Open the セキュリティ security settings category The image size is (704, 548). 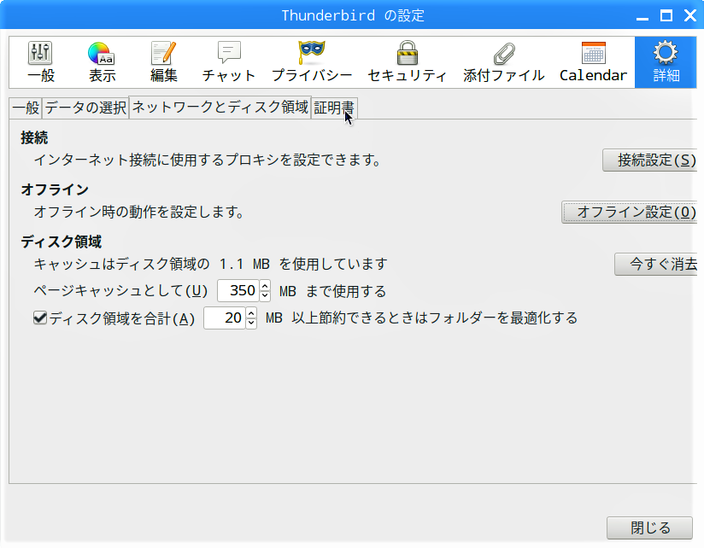[408, 62]
